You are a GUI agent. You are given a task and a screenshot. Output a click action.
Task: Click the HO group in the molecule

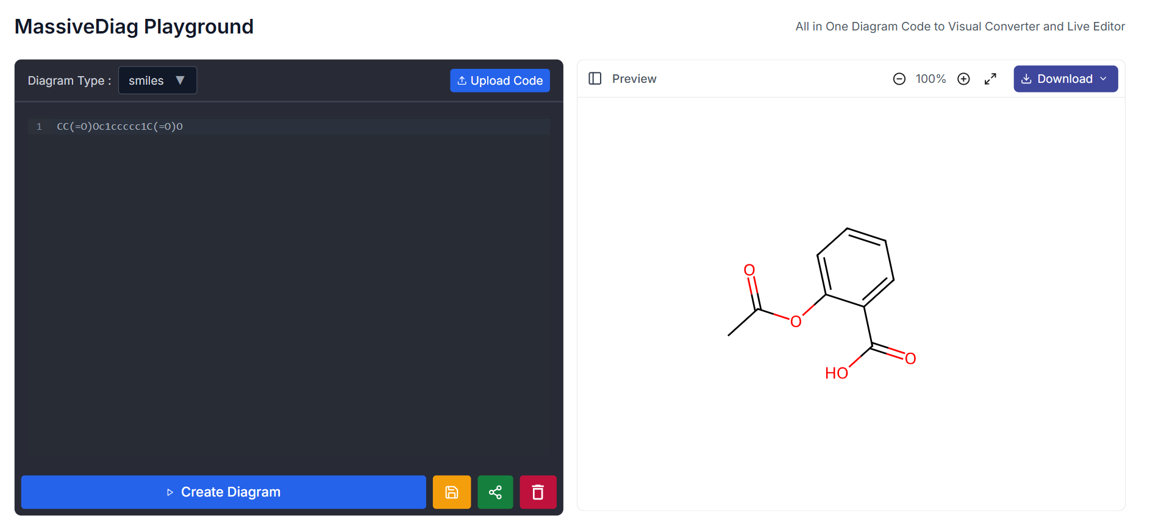pos(836,373)
